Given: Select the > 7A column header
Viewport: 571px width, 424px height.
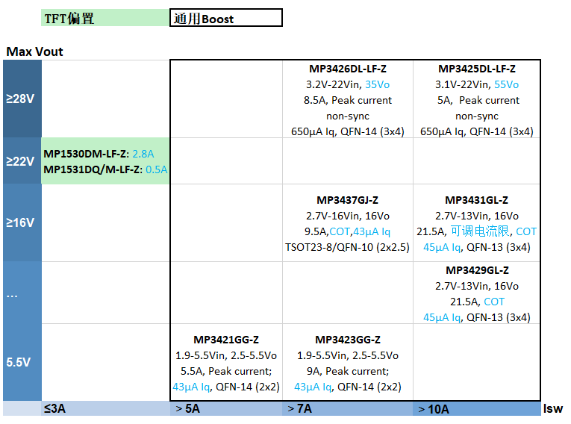Looking at the screenshot, I should coord(300,409).
